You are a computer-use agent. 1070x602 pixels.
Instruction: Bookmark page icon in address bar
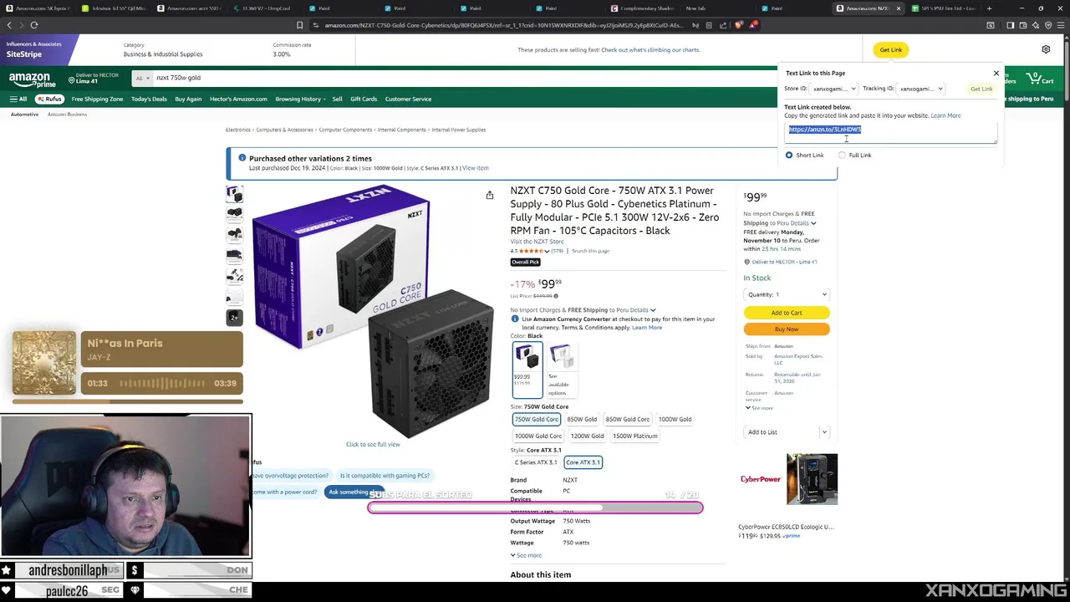pos(299,25)
